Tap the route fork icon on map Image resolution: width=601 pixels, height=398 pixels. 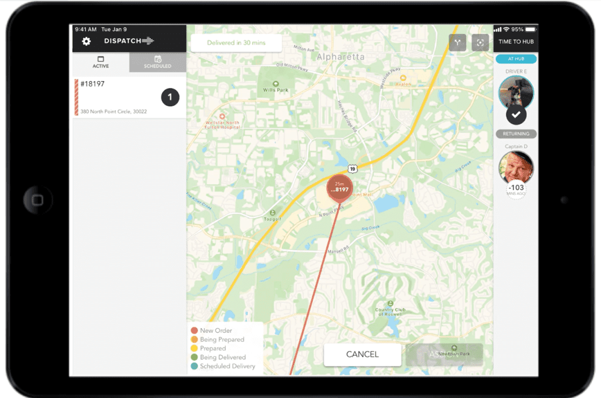click(458, 42)
